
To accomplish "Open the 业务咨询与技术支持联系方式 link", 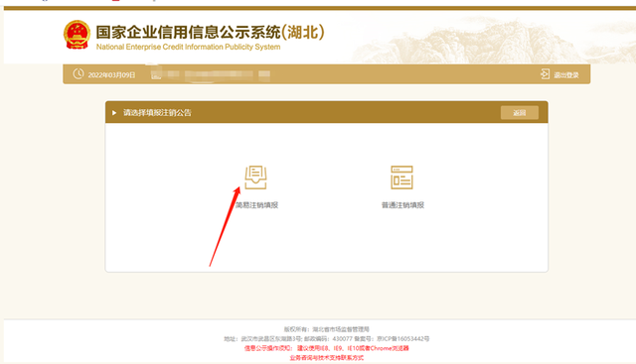I will (x=327, y=358).
